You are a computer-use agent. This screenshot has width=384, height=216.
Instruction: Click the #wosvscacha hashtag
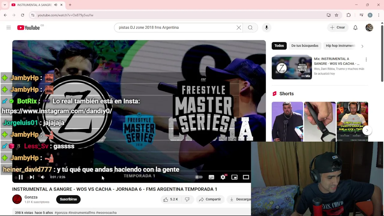click(106, 213)
